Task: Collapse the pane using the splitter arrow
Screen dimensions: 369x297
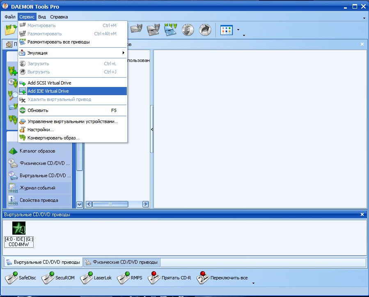Action: click(152, 129)
